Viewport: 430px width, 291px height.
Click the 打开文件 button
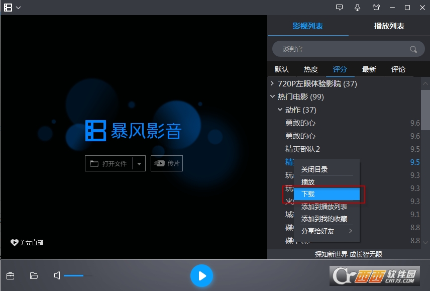coord(109,163)
